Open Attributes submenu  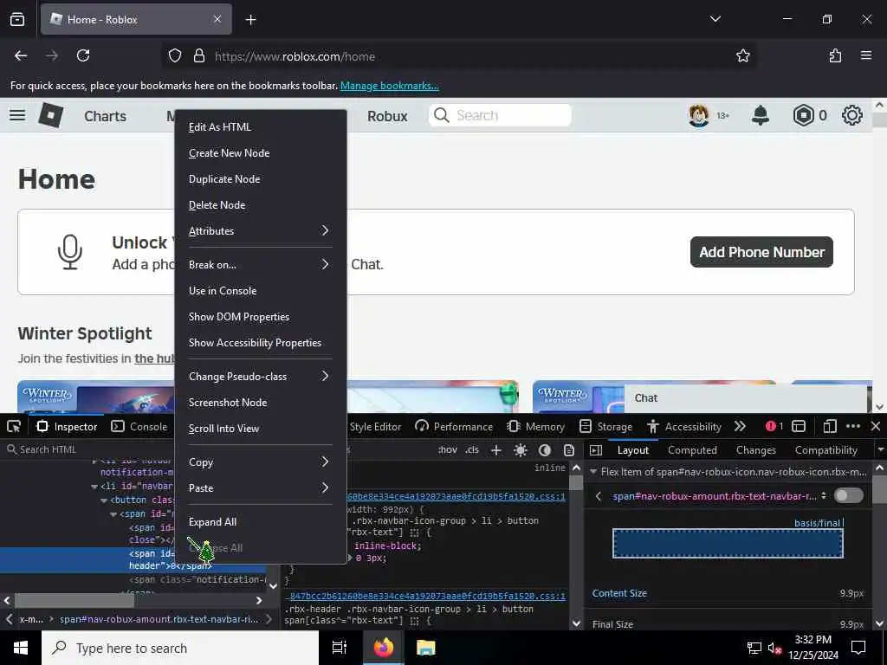260,230
